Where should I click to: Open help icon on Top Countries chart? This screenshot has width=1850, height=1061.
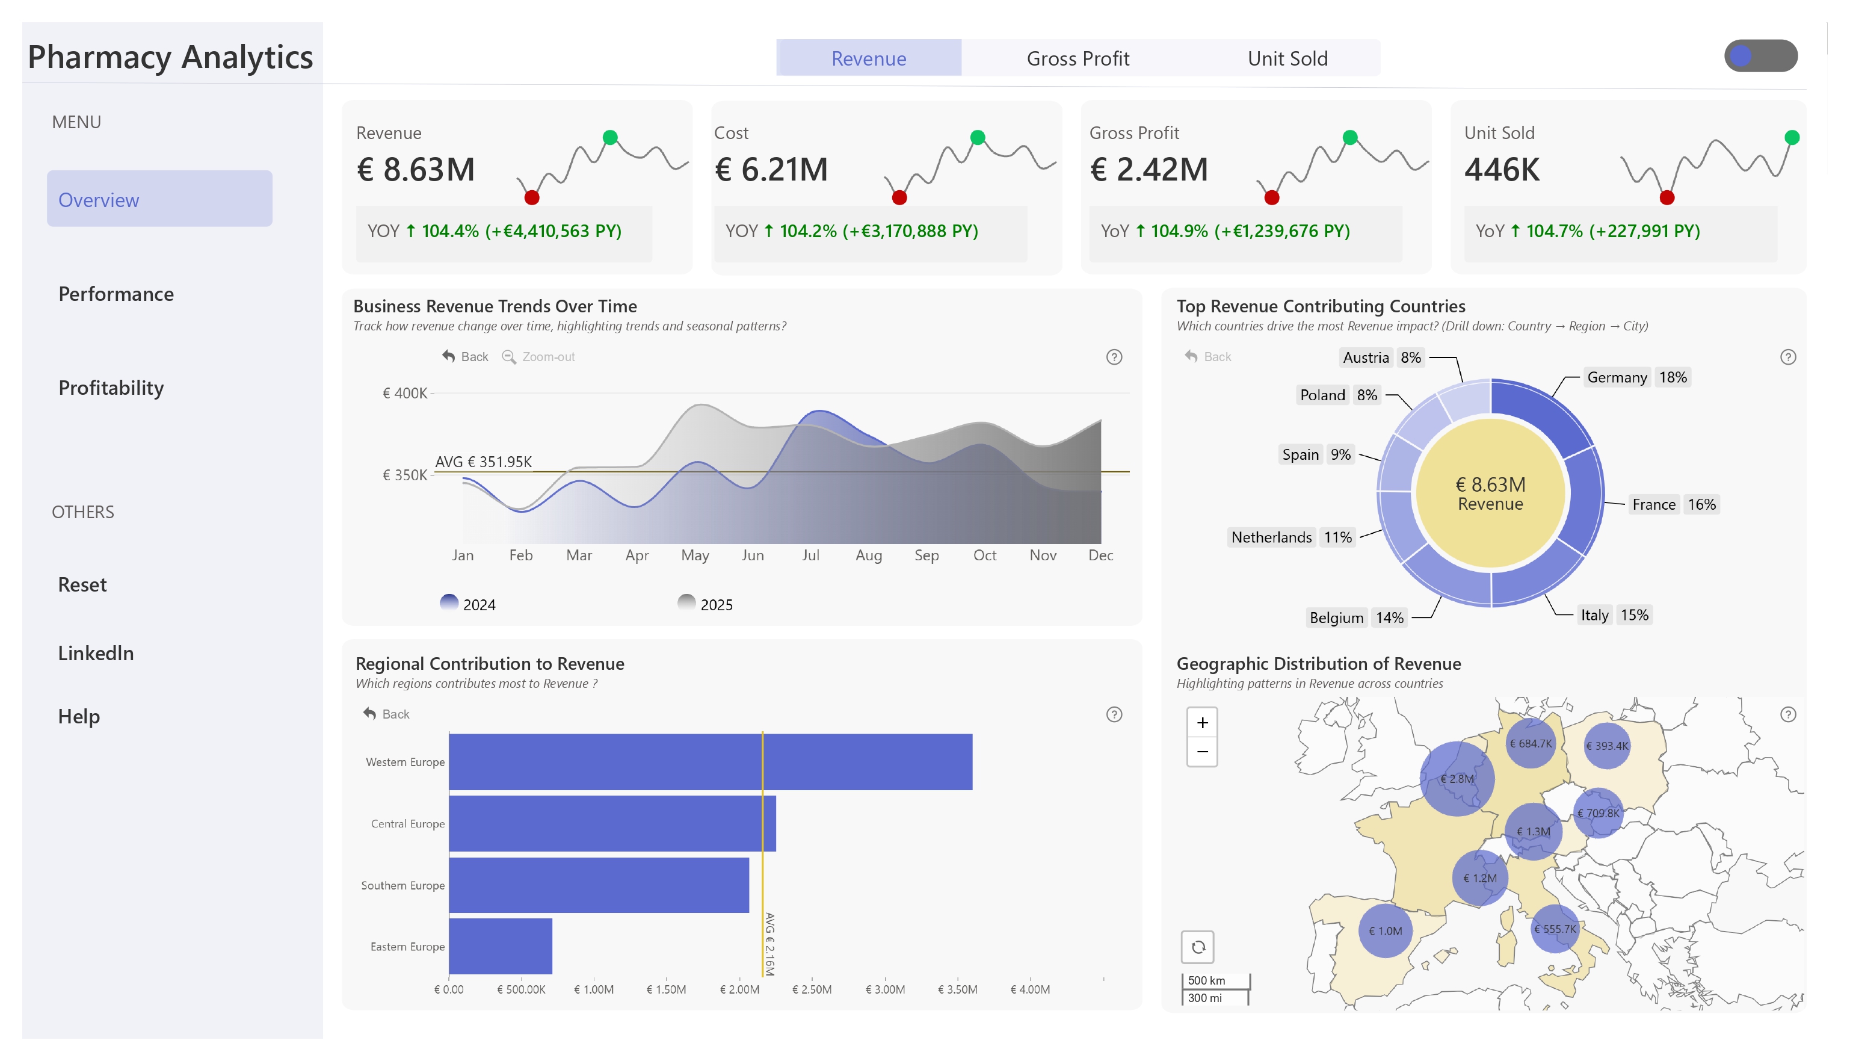coord(1787,357)
